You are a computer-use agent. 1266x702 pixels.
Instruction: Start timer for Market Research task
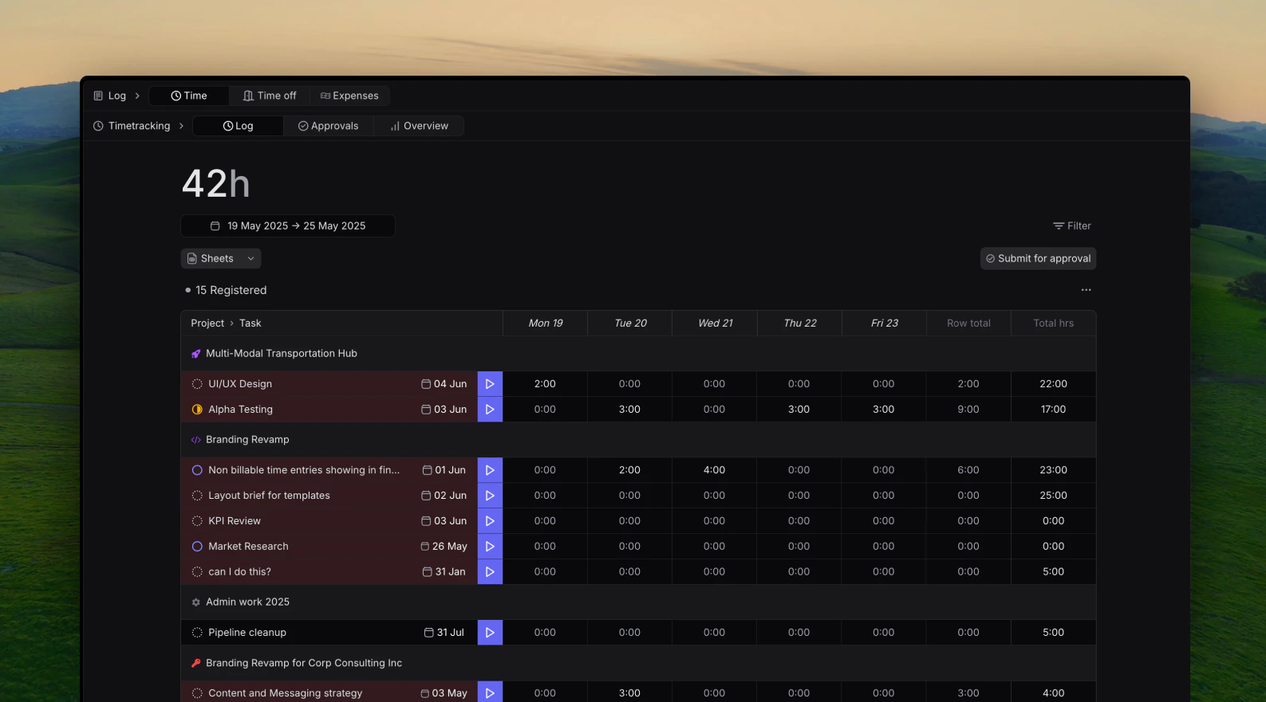tap(490, 547)
